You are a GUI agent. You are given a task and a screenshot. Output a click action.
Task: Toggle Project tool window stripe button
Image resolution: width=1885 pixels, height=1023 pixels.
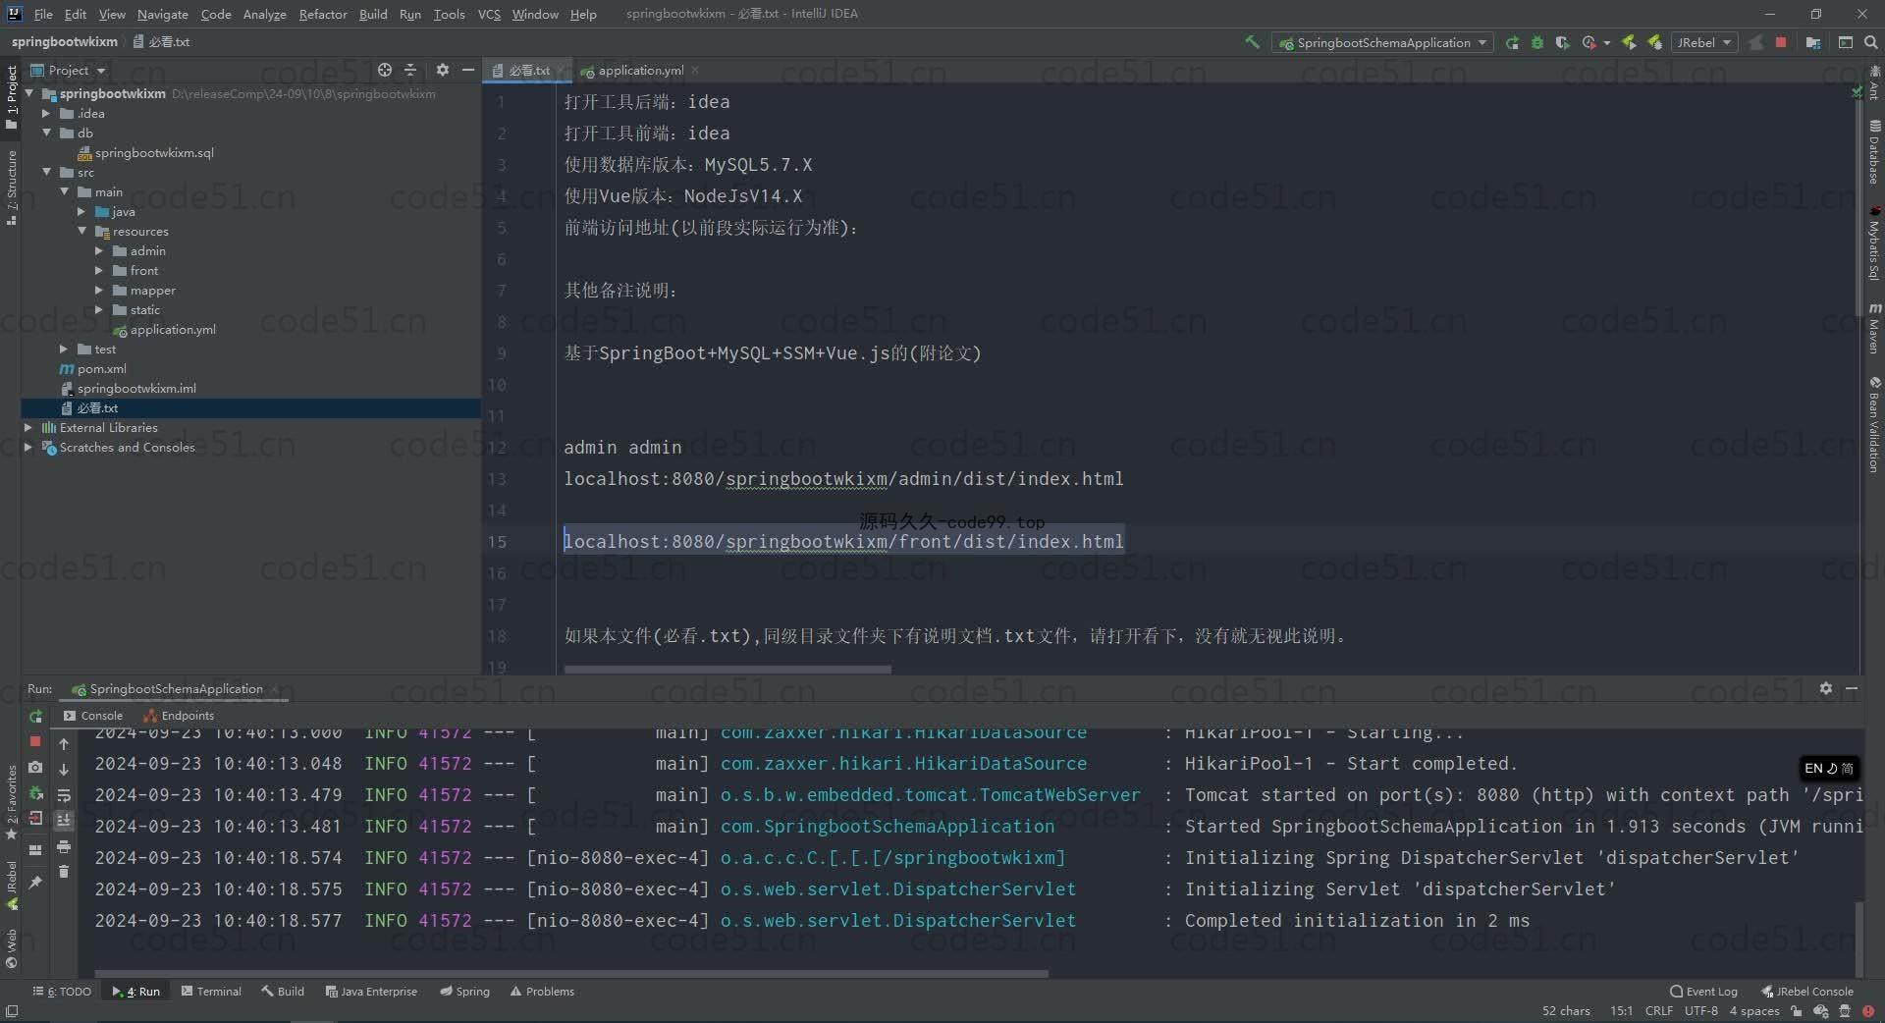click(12, 95)
